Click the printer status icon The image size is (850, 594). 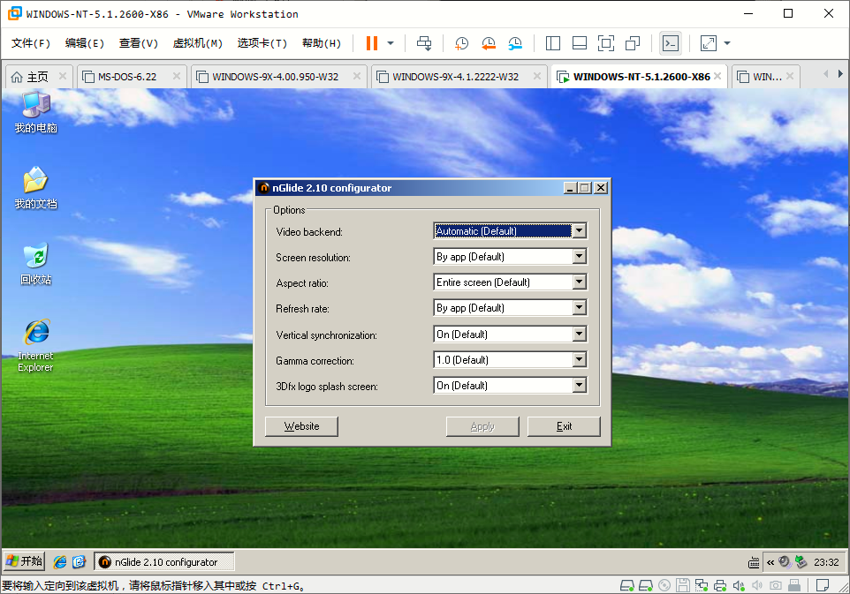[x=720, y=585]
